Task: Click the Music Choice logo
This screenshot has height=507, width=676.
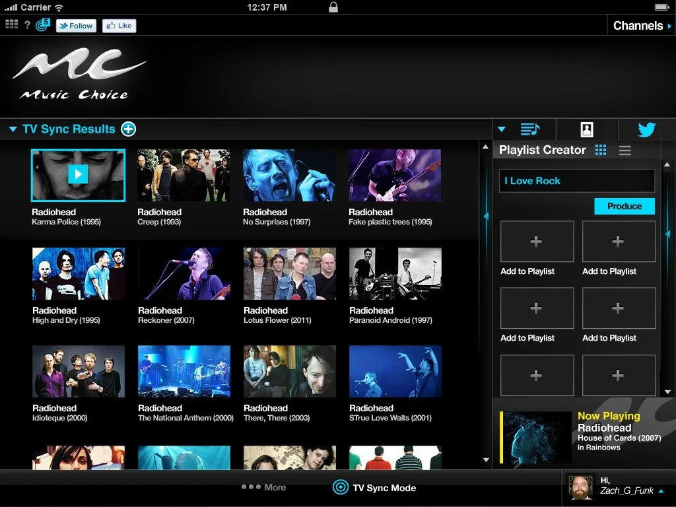Action: (79, 74)
